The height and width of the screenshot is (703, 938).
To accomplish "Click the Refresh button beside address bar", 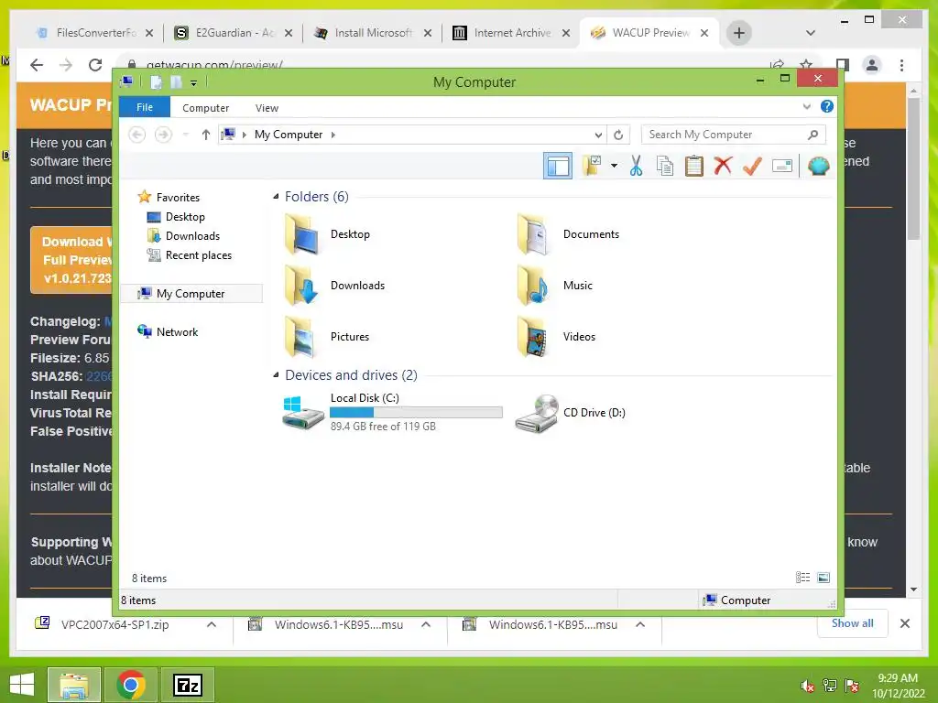I will [618, 135].
